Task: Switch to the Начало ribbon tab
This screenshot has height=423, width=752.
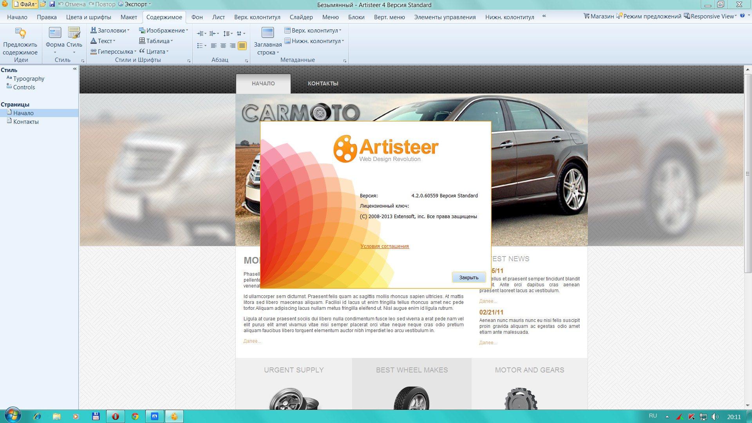Action: tap(17, 17)
